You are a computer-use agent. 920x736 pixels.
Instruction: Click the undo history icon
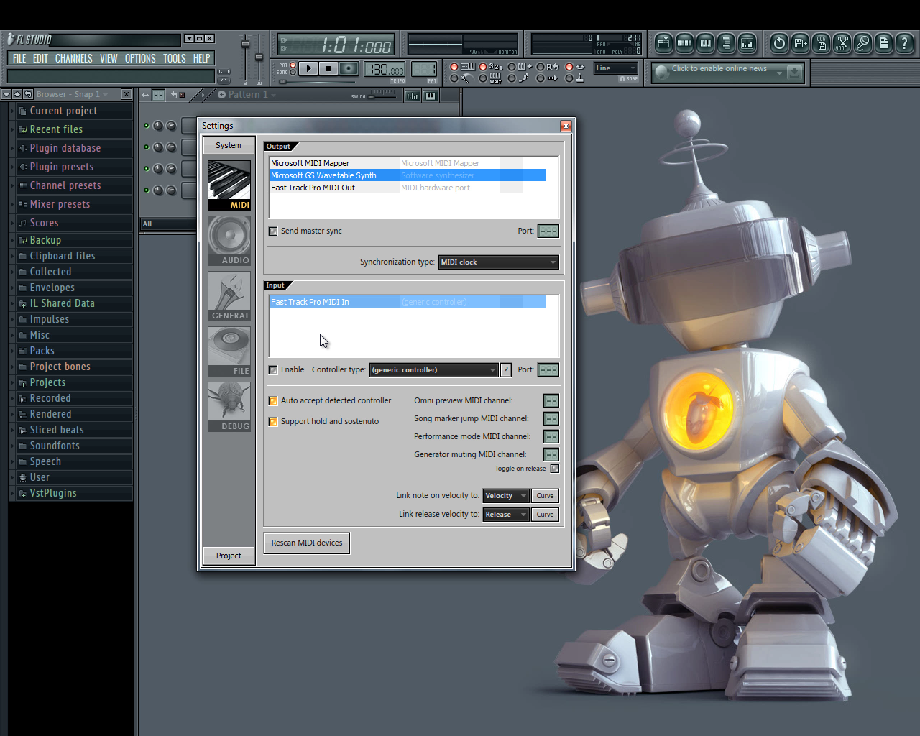pyautogui.click(x=779, y=44)
